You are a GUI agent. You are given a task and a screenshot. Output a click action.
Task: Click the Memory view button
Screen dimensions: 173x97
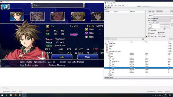click(111, 39)
